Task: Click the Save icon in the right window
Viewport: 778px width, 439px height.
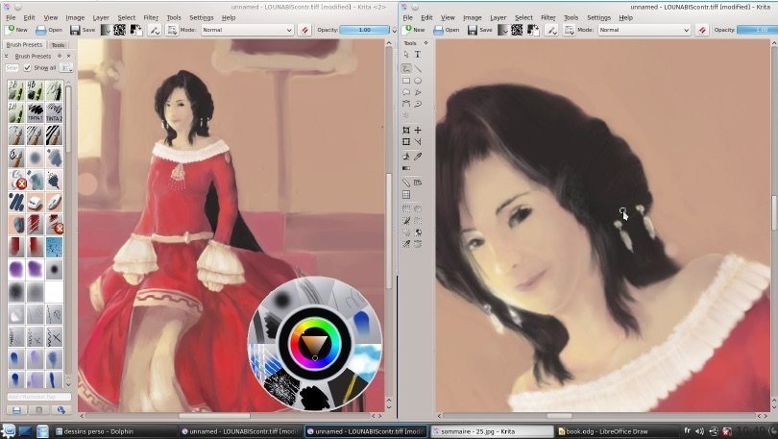Action: point(478,30)
